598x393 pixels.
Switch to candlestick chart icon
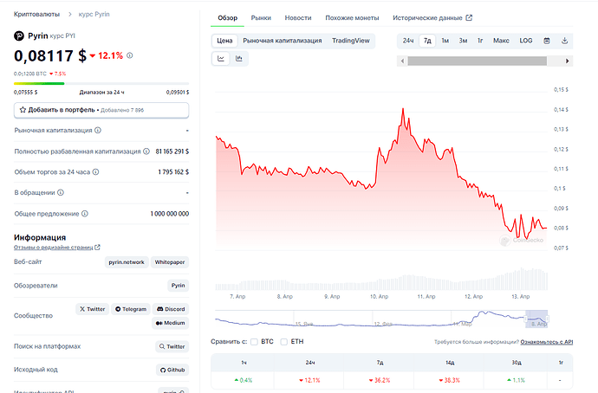coord(239,59)
